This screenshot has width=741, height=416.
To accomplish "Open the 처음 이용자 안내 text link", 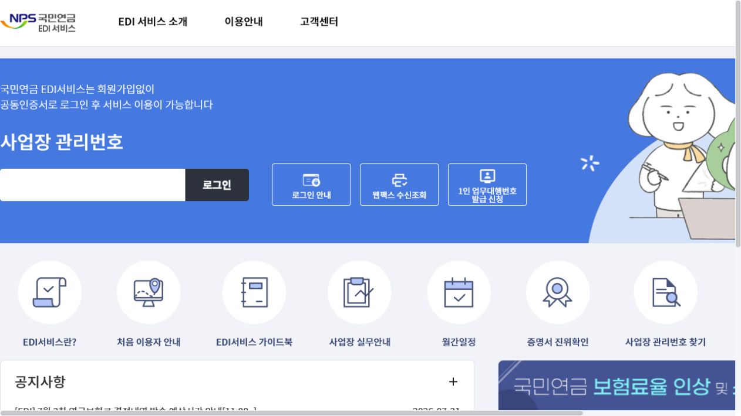I will [x=149, y=342].
